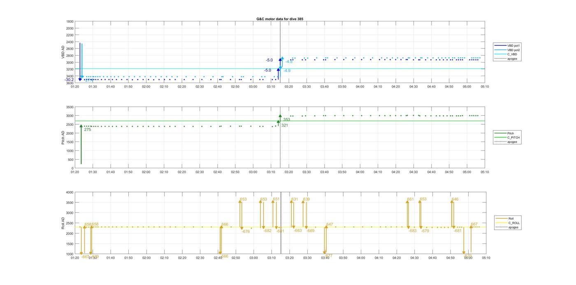Click the '1000' tick on the Roll axis
Image resolution: width=576 pixels, height=285 pixels.
[69, 254]
